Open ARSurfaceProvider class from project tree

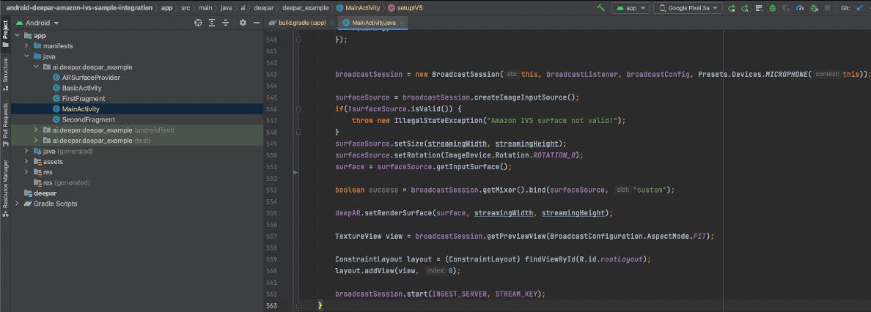click(x=91, y=77)
